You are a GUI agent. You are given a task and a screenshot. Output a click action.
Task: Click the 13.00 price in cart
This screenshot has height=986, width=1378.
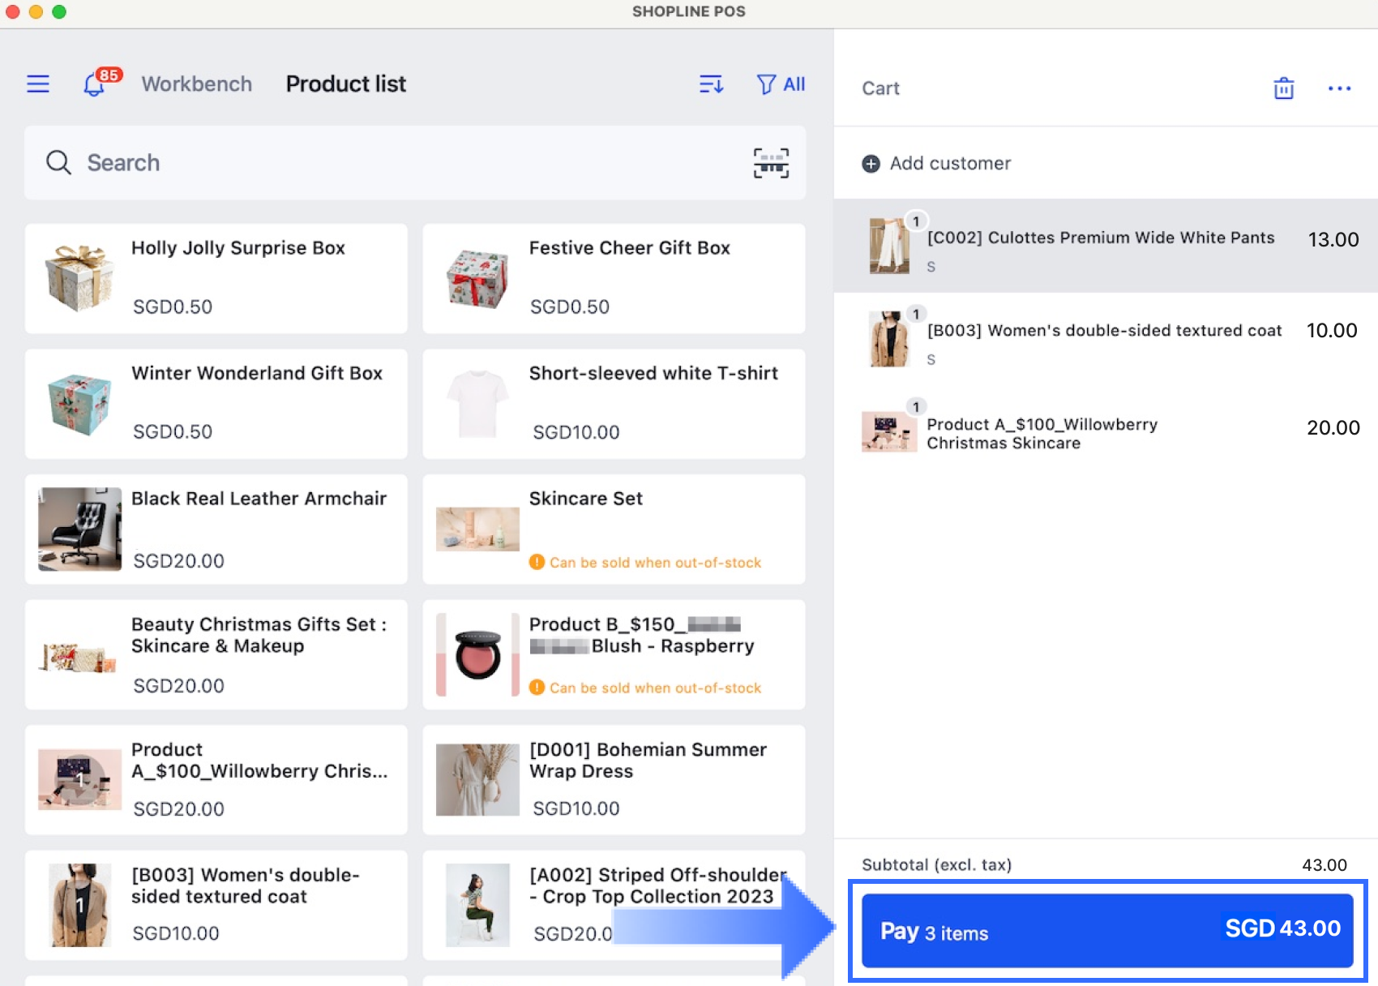tap(1333, 239)
